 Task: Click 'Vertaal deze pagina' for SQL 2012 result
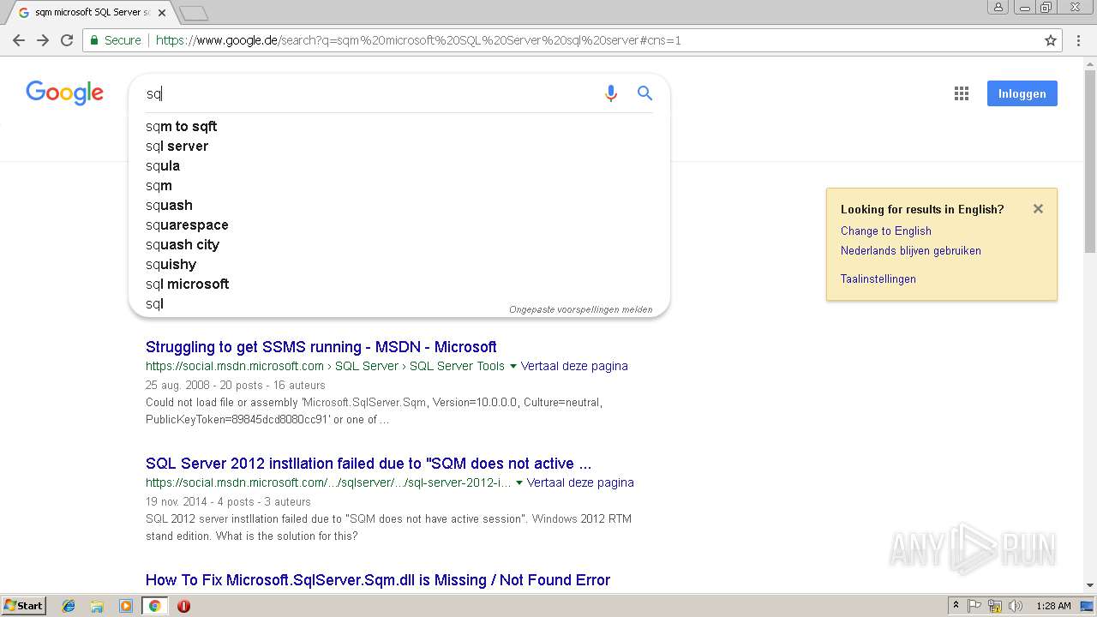tap(580, 482)
